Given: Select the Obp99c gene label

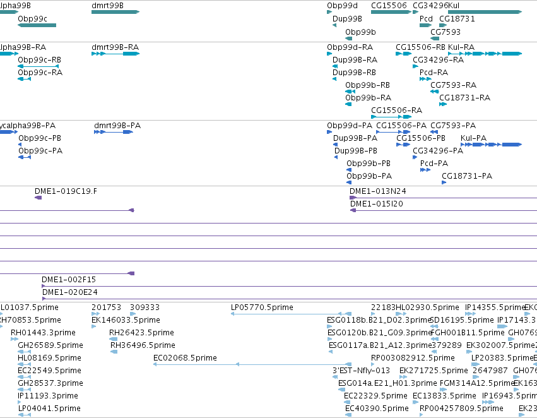Looking at the screenshot, I should coord(33,18).
